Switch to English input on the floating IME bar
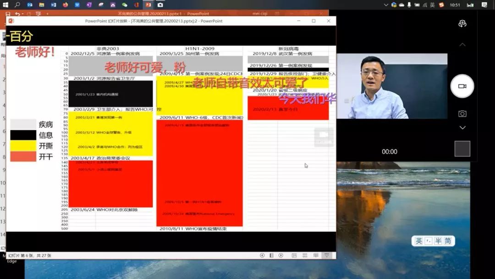Screen dimensions: 495x279 coord(419,241)
